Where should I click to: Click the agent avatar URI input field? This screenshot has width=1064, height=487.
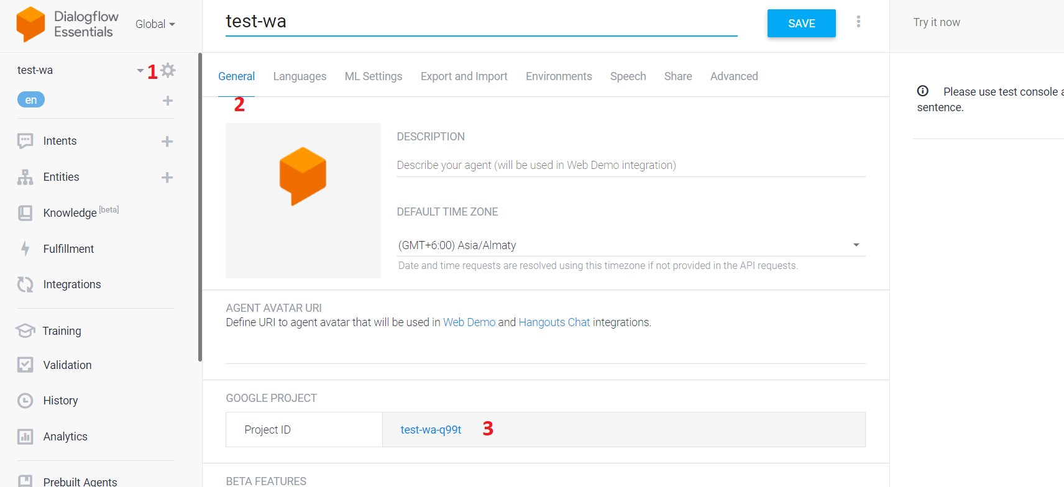(x=546, y=350)
